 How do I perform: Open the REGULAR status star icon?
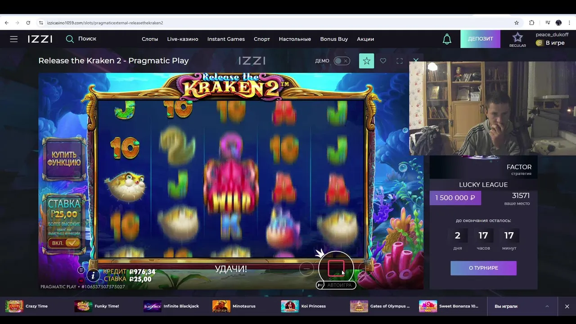pyautogui.click(x=517, y=40)
